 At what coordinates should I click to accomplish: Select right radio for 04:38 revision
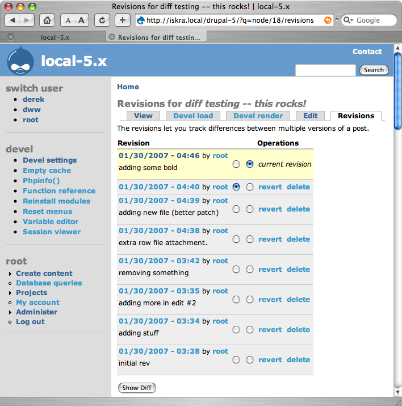250,239
